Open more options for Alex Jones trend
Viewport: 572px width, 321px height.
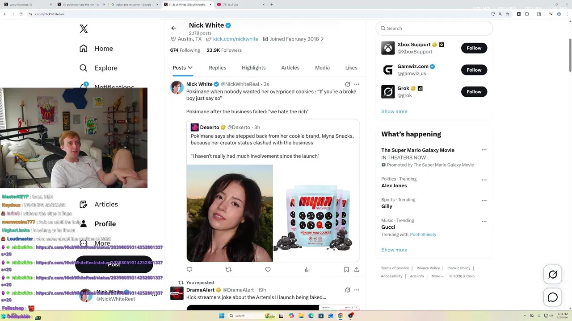click(484, 180)
